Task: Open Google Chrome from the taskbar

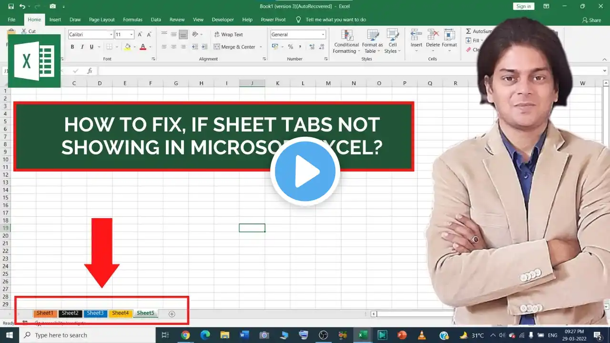Action: point(185,335)
